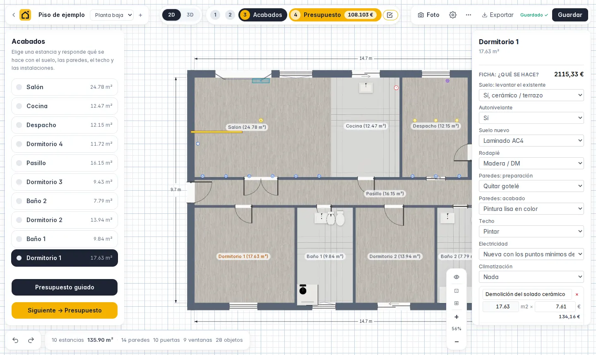Open the Climatización dropdown
Screen dimensions: 596x355
(531, 277)
